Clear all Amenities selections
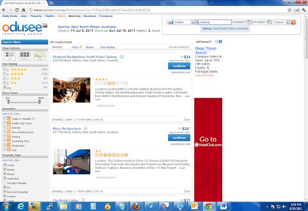 pos(17,114)
